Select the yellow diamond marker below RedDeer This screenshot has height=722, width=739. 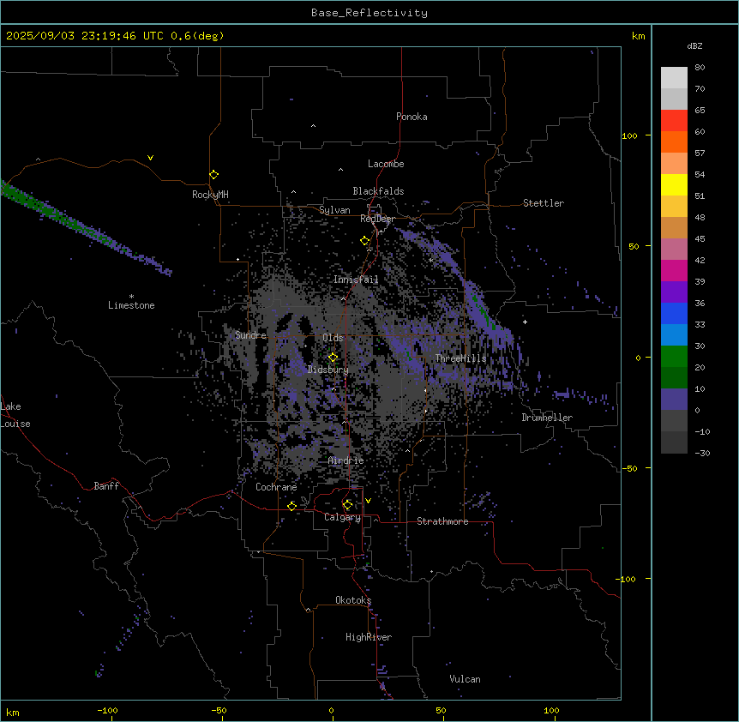coord(364,241)
